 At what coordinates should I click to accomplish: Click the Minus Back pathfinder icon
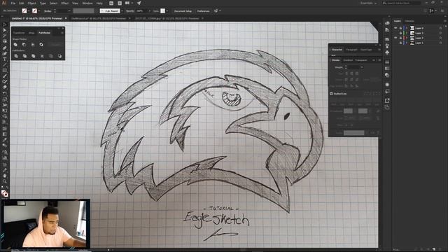click(x=59, y=56)
